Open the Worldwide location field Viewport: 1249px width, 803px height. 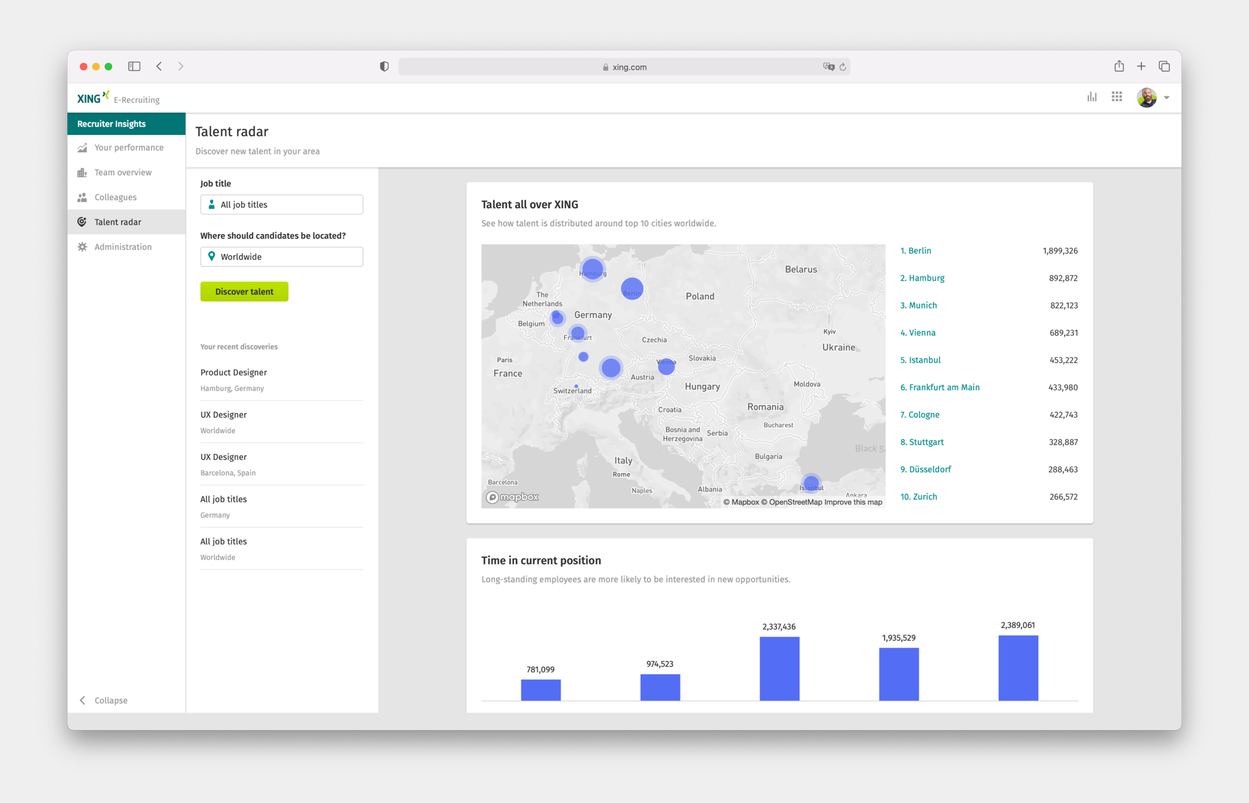pos(282,257)
